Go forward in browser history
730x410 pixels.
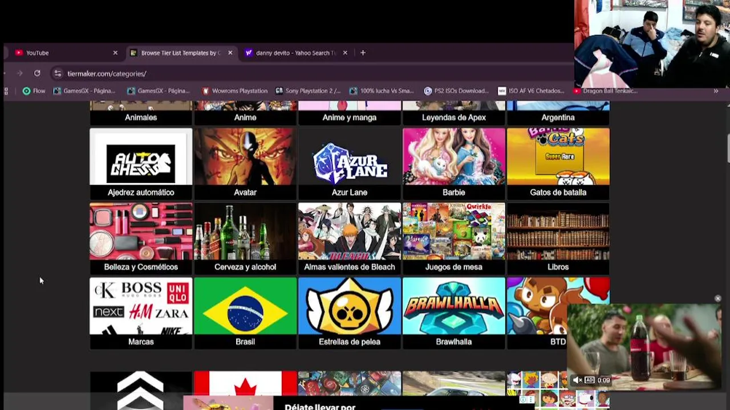19,73
